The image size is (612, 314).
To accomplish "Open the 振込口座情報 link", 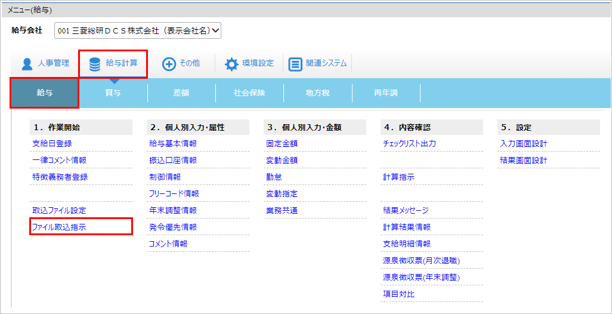I will [173, 160].
